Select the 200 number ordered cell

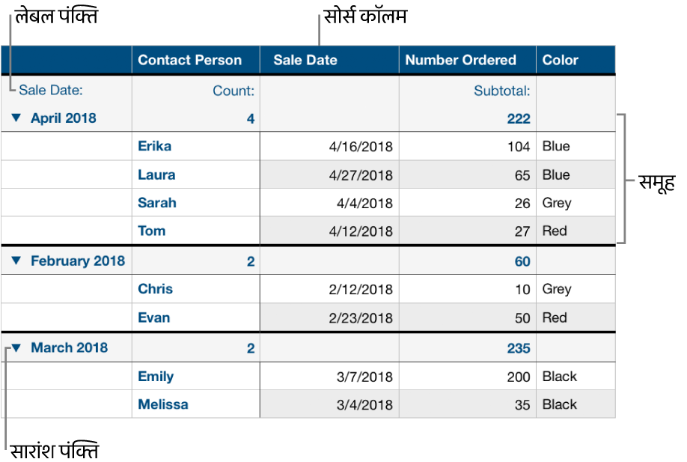click(x=518, y=377)
